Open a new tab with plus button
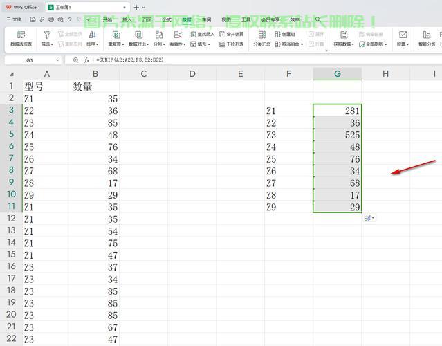442x346 pixels. click(x=136, y=8)
